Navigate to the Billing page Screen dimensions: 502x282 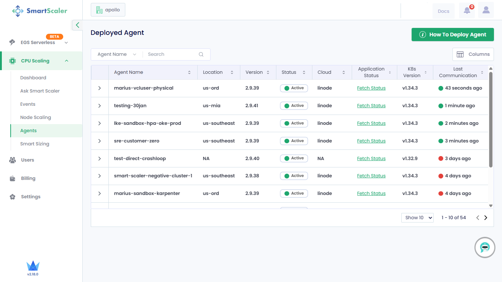click(x=28, y=178)
